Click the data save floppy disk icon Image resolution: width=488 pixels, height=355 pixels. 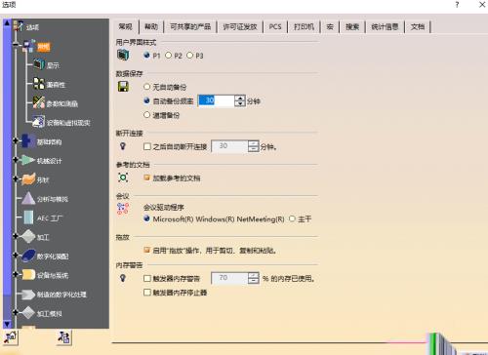(123, 87)
